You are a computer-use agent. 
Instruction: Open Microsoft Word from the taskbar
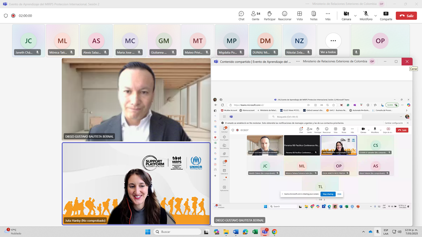pos(236,232)
